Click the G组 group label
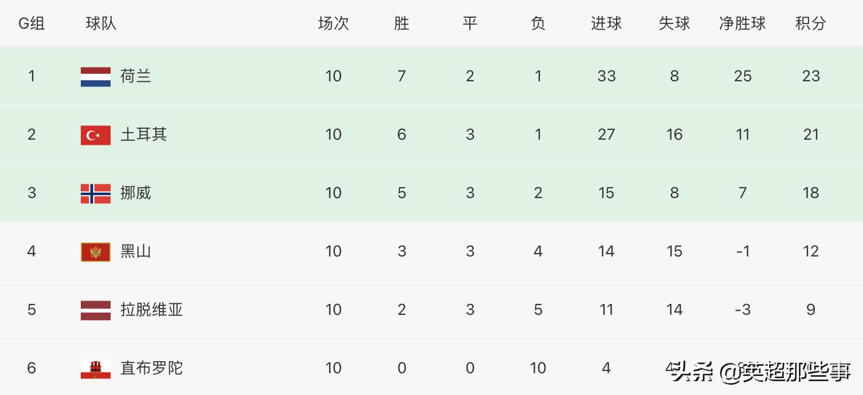The width and height of the screenshot is (863, 395). [x=32, y=23]
